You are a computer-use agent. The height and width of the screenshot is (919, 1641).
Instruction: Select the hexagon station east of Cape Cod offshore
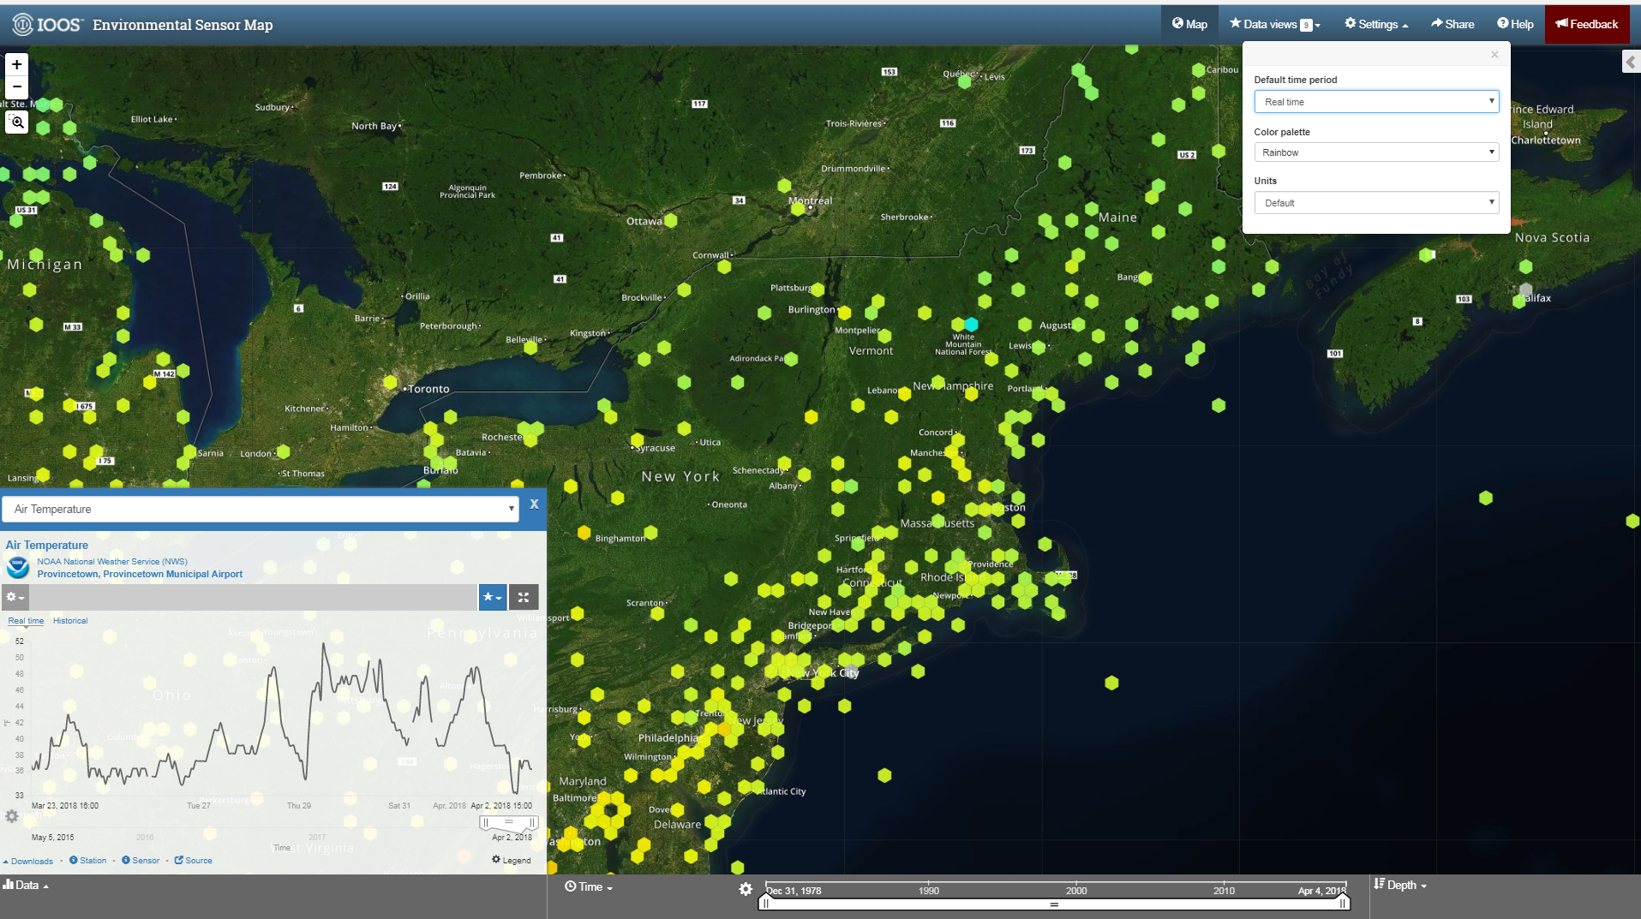(1486, 498)
